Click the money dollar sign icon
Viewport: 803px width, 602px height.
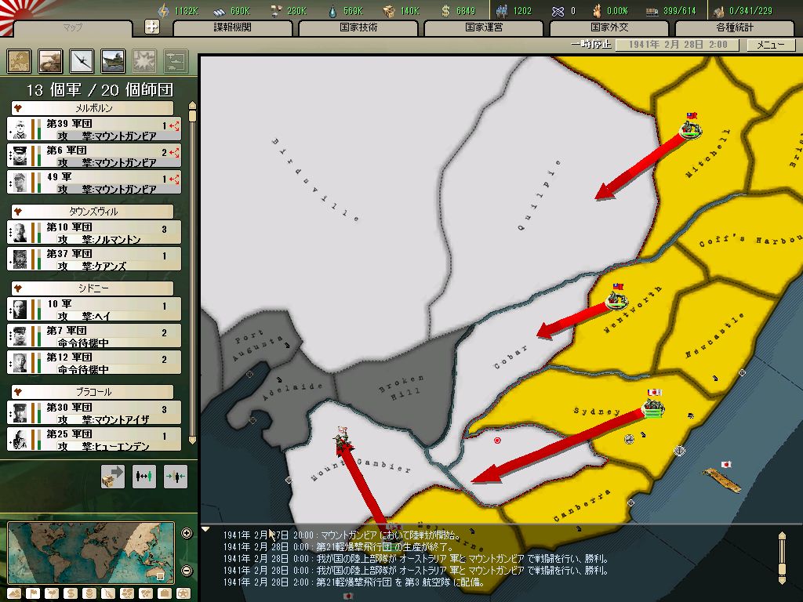click(445, 11)
